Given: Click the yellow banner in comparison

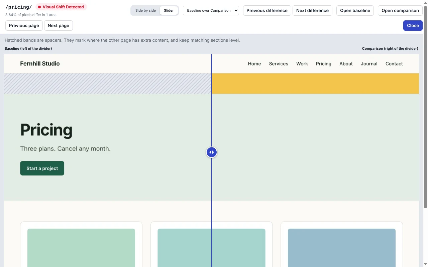Looking at the screenshot, I should pyautogui.click(x=315, y=83).
